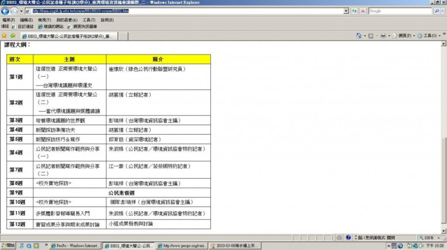Click the Add to Favorites icon

[13, 36]
